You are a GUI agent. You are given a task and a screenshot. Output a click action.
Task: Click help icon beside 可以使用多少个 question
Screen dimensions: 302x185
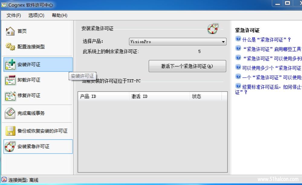[238, 67]
